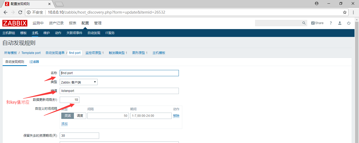Click Template port breadcrumb link
Image resolution: width=359 pixels, height=143 pixels.
coord(31,53)
